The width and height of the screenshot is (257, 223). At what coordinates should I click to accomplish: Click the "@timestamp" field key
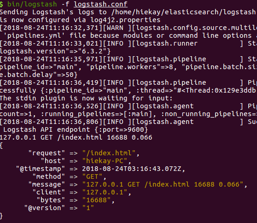[x=41, y=169]
